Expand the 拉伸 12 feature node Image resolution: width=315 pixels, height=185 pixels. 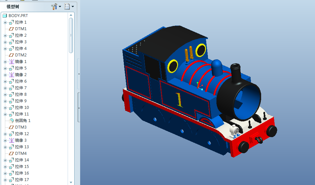(x=5, y=134)
